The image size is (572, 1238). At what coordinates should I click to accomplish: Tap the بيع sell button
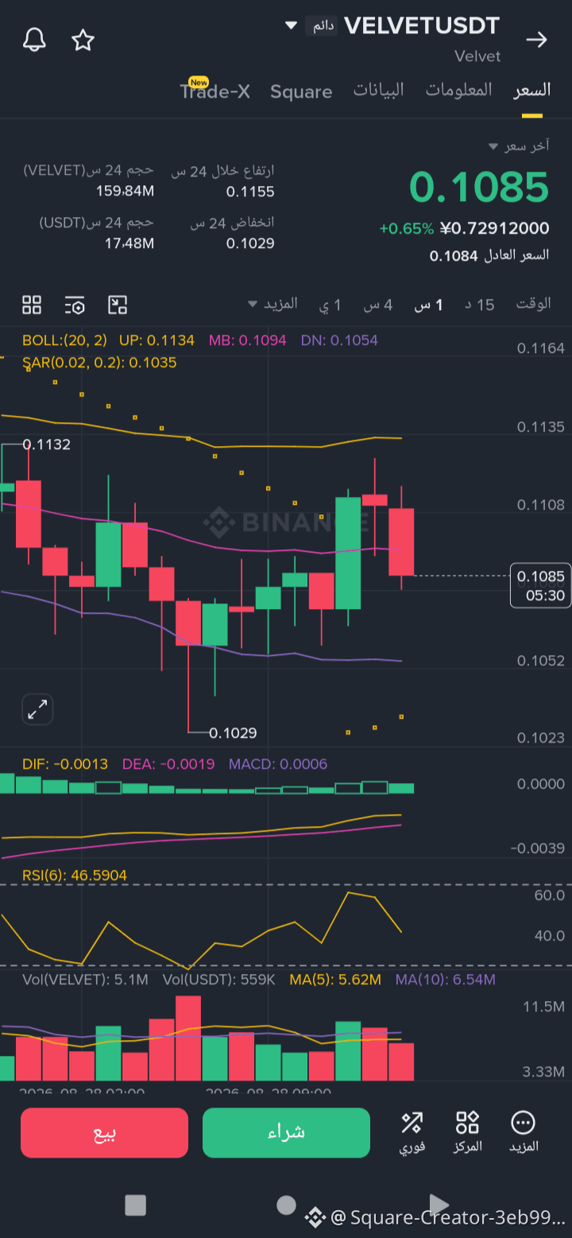pyautogui.click(x=104, y=1133)
